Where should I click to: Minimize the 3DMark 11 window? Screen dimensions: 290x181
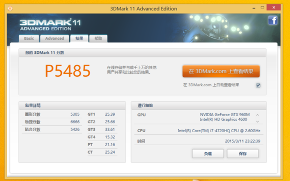pos(254,8)
